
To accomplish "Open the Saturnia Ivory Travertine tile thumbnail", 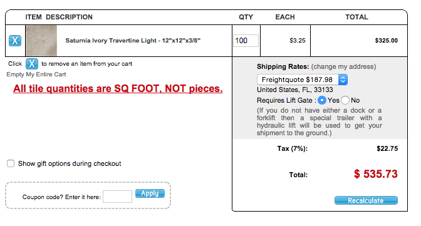I will 41,41.
